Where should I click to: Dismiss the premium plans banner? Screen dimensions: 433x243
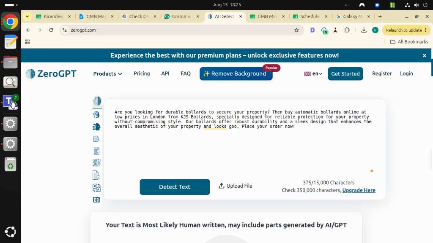(425, 55)
